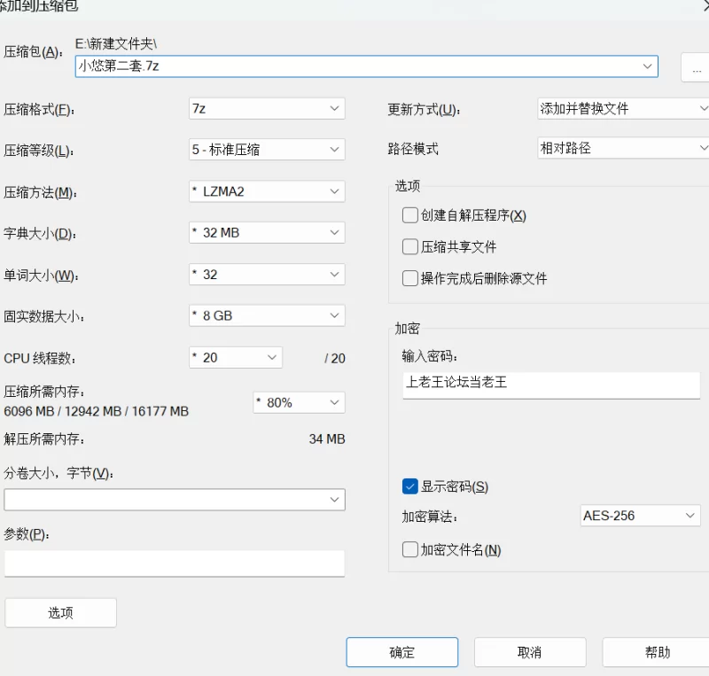Open the AES-256 encryption method dropdown
The height and width of the screenshot is (676, 709).
(640, 516)
